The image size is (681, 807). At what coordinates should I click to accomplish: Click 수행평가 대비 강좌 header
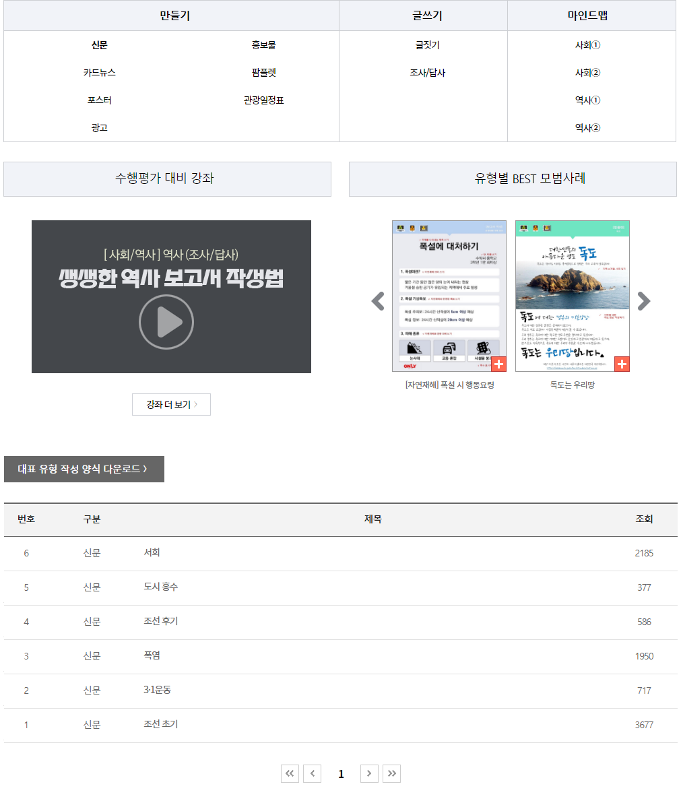tap(167, 179)
